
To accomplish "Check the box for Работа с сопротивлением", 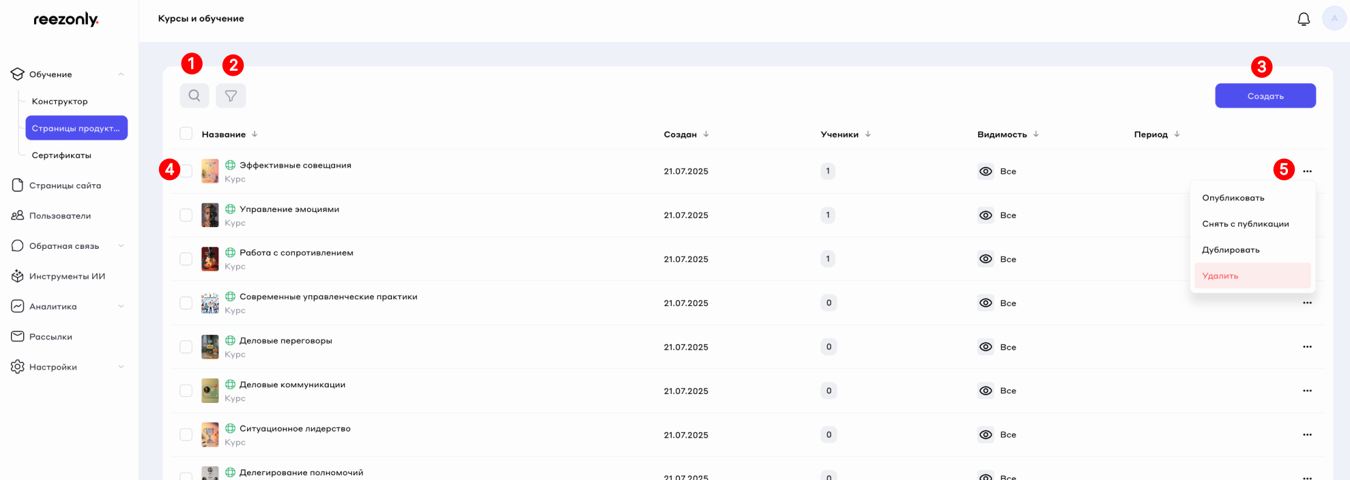I will coord(186,259).
